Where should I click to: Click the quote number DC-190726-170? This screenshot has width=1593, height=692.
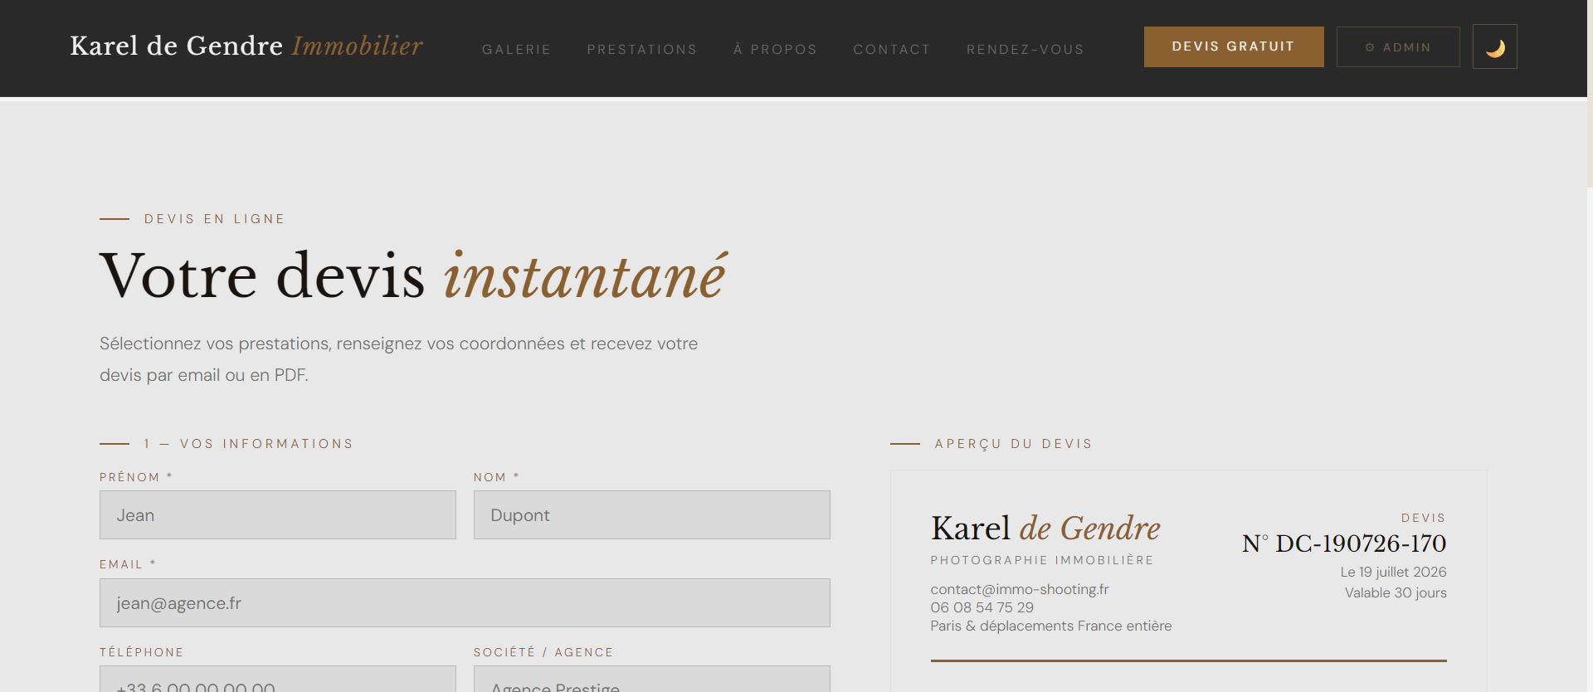pos(1344,543)
